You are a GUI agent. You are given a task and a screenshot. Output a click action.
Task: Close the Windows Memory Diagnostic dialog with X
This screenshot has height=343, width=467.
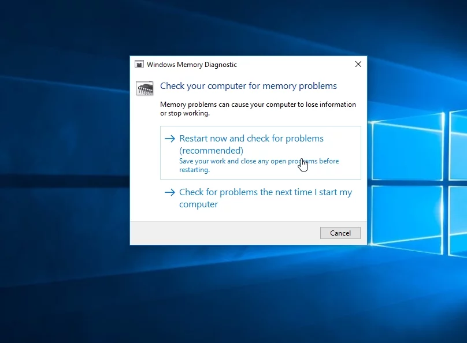tap(358, 64)
